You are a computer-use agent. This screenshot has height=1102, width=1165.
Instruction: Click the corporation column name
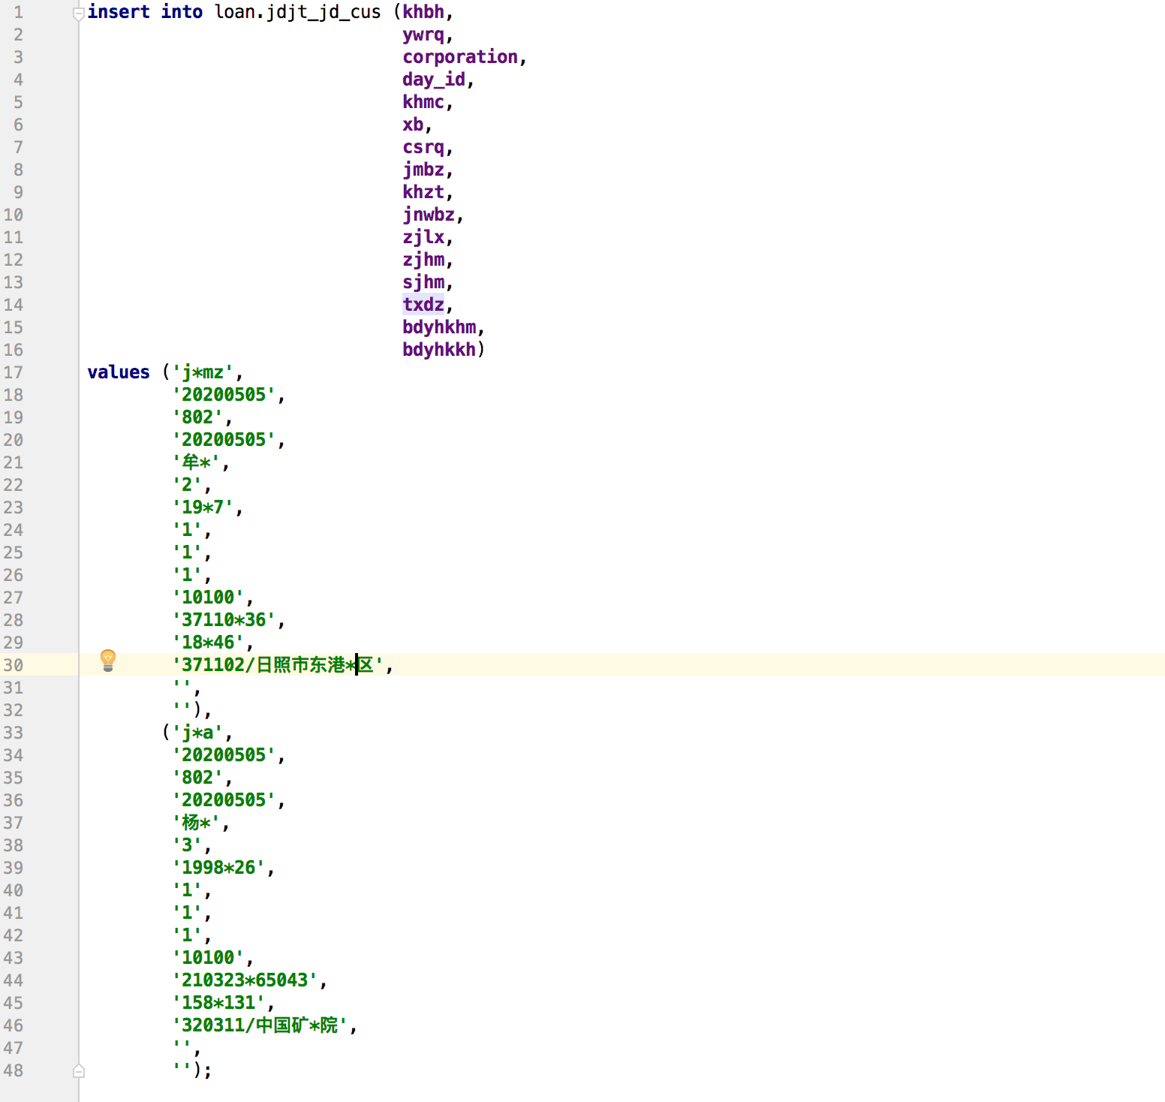pyautogui.click(x=460, y=57)
